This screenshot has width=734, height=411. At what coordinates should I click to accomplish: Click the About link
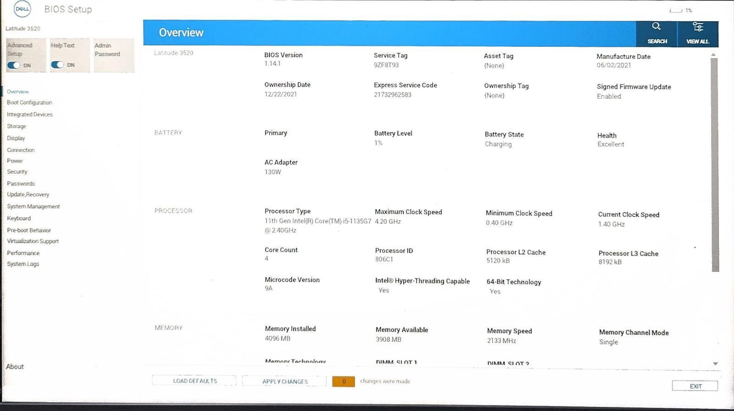(x=15, y=367)
